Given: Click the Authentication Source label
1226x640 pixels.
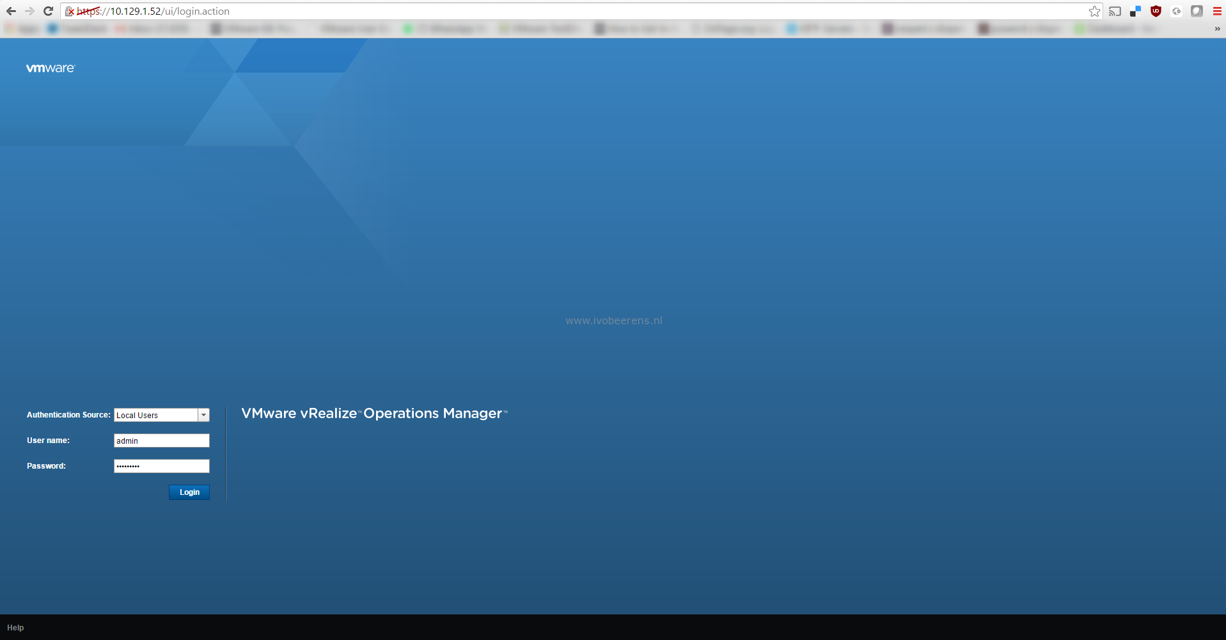Looking at the screenshot, I should coord(68,415).
